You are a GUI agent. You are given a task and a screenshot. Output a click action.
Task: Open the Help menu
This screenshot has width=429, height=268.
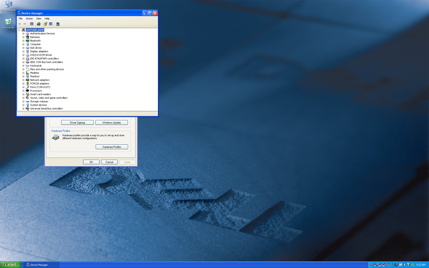point(47,18)
